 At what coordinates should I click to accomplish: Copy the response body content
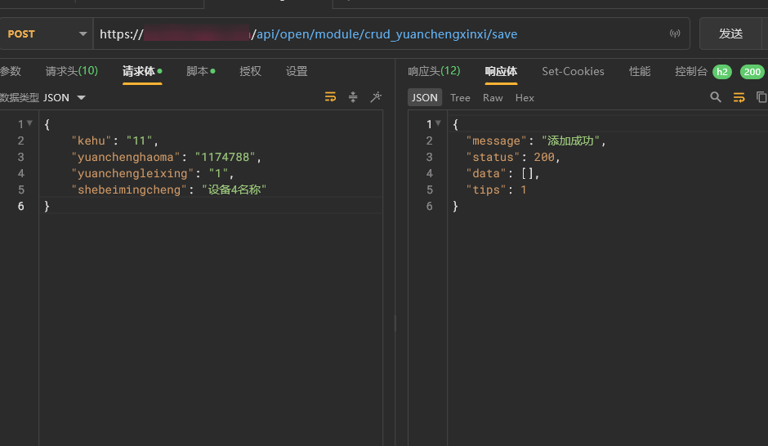point(761,97)
